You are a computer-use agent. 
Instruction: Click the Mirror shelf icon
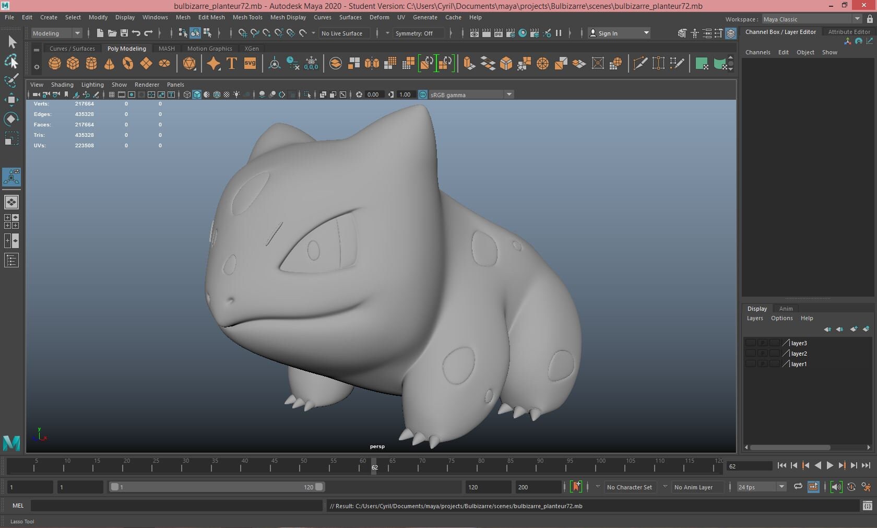tap(372, 64)
